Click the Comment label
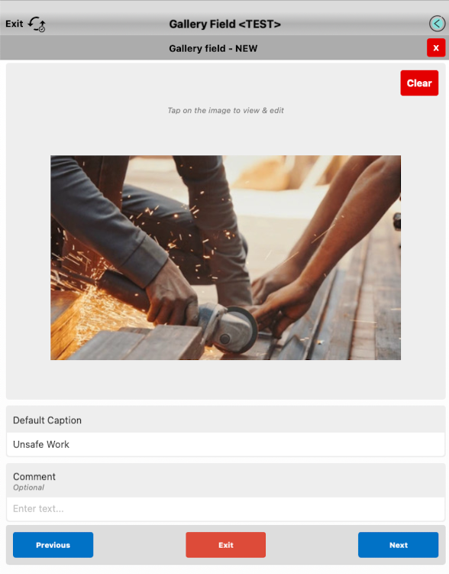 coord(34,476)
